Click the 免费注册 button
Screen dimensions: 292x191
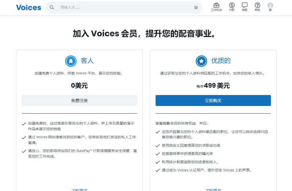(x=79, y=101)
